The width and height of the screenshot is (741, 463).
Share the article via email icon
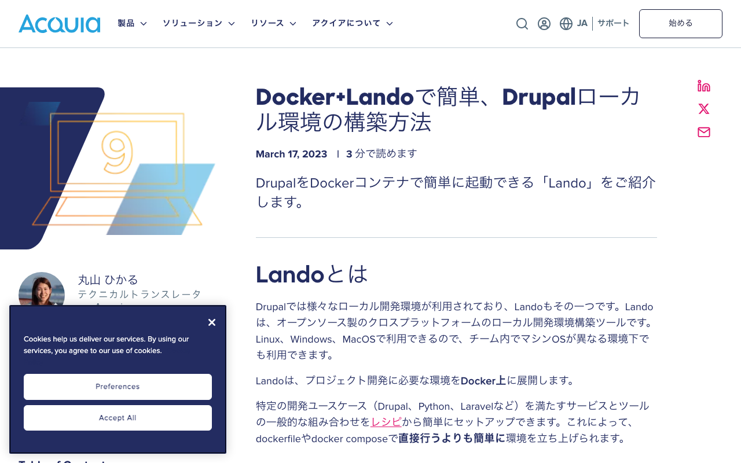[x=703, y=132]
